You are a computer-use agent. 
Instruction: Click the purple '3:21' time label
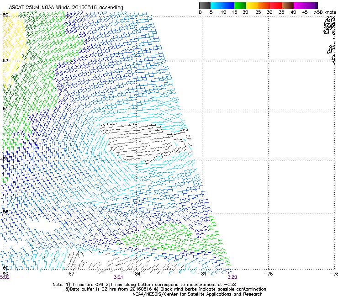(x=118, y=277)
